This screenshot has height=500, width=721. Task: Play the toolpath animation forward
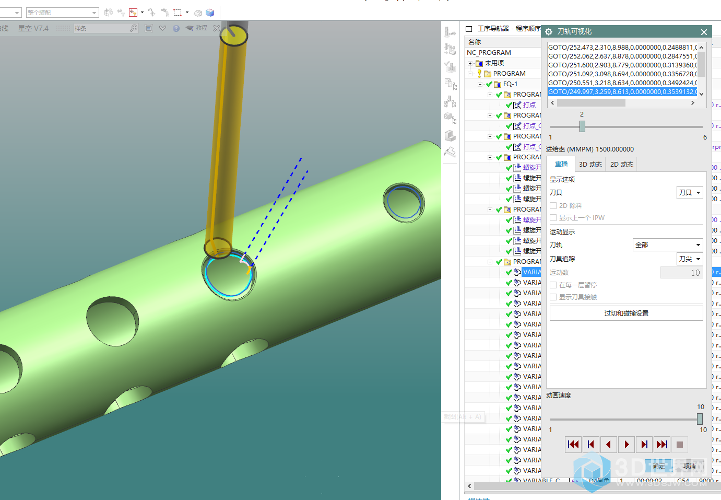point(627,445)
